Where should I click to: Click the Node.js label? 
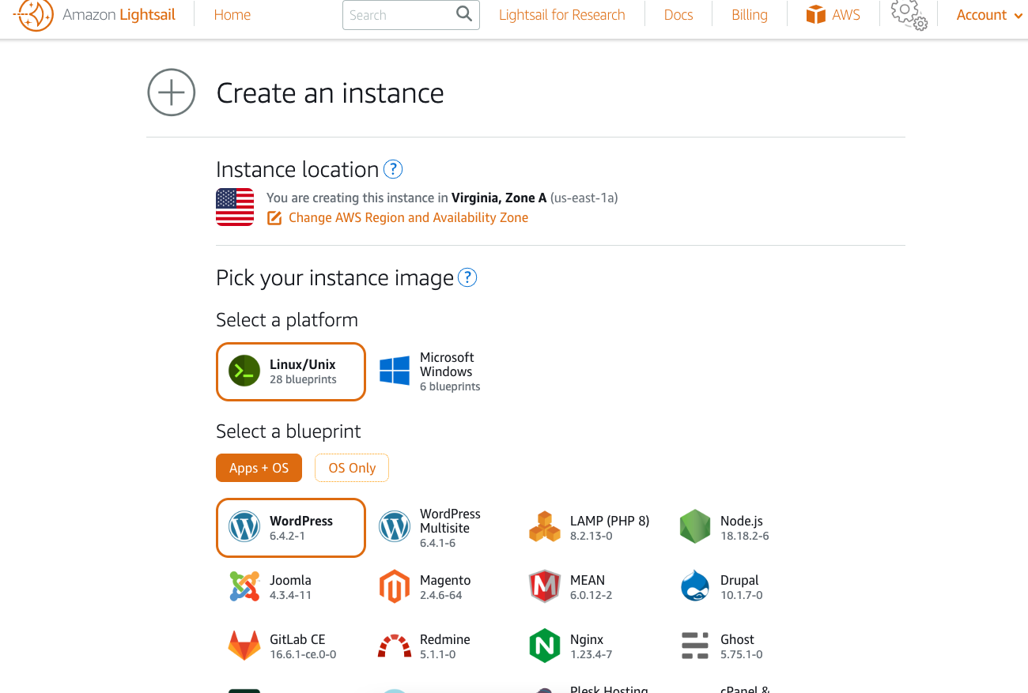click(742, 521)
